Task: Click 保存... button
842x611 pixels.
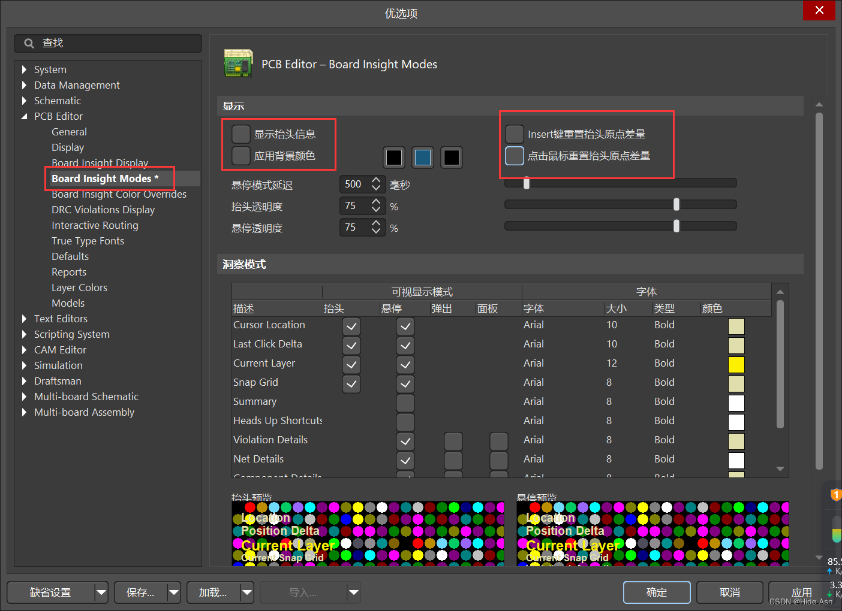Action: (141, 592)
